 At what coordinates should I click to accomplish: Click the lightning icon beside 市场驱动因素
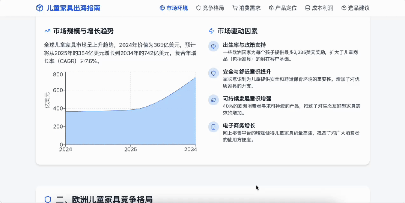click(x=212, y=31)
